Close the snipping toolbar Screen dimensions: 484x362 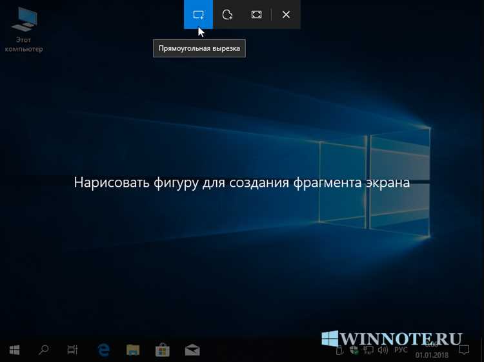point(286,14)
